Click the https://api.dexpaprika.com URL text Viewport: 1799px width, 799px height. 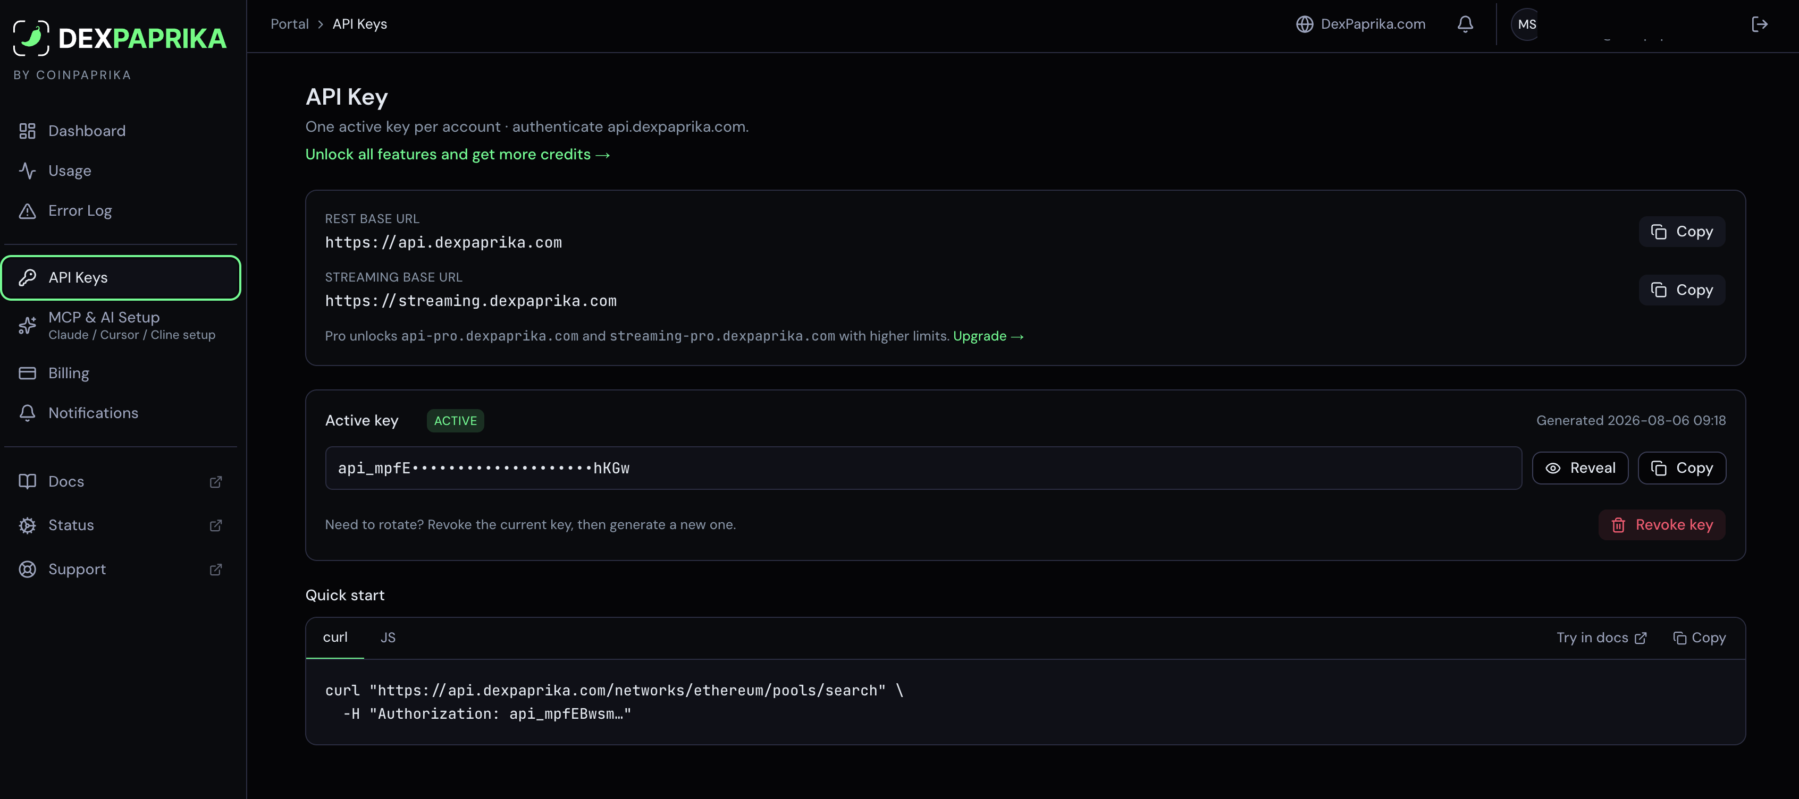point(443,243)
